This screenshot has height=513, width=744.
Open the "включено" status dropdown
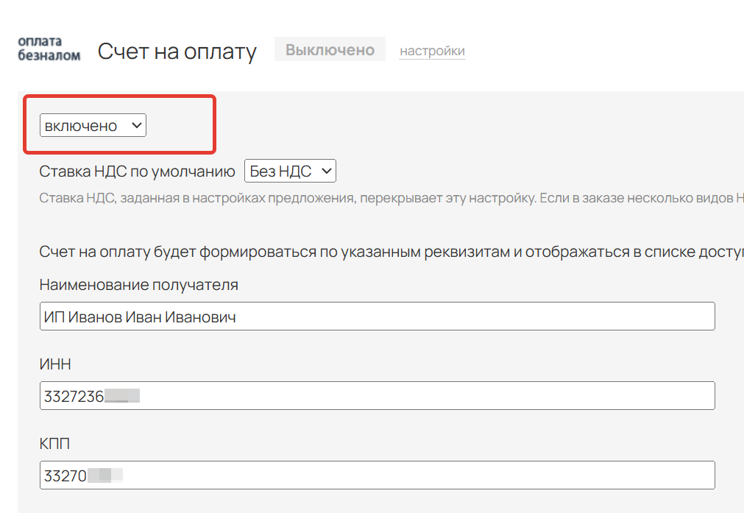tap(91, 124)
